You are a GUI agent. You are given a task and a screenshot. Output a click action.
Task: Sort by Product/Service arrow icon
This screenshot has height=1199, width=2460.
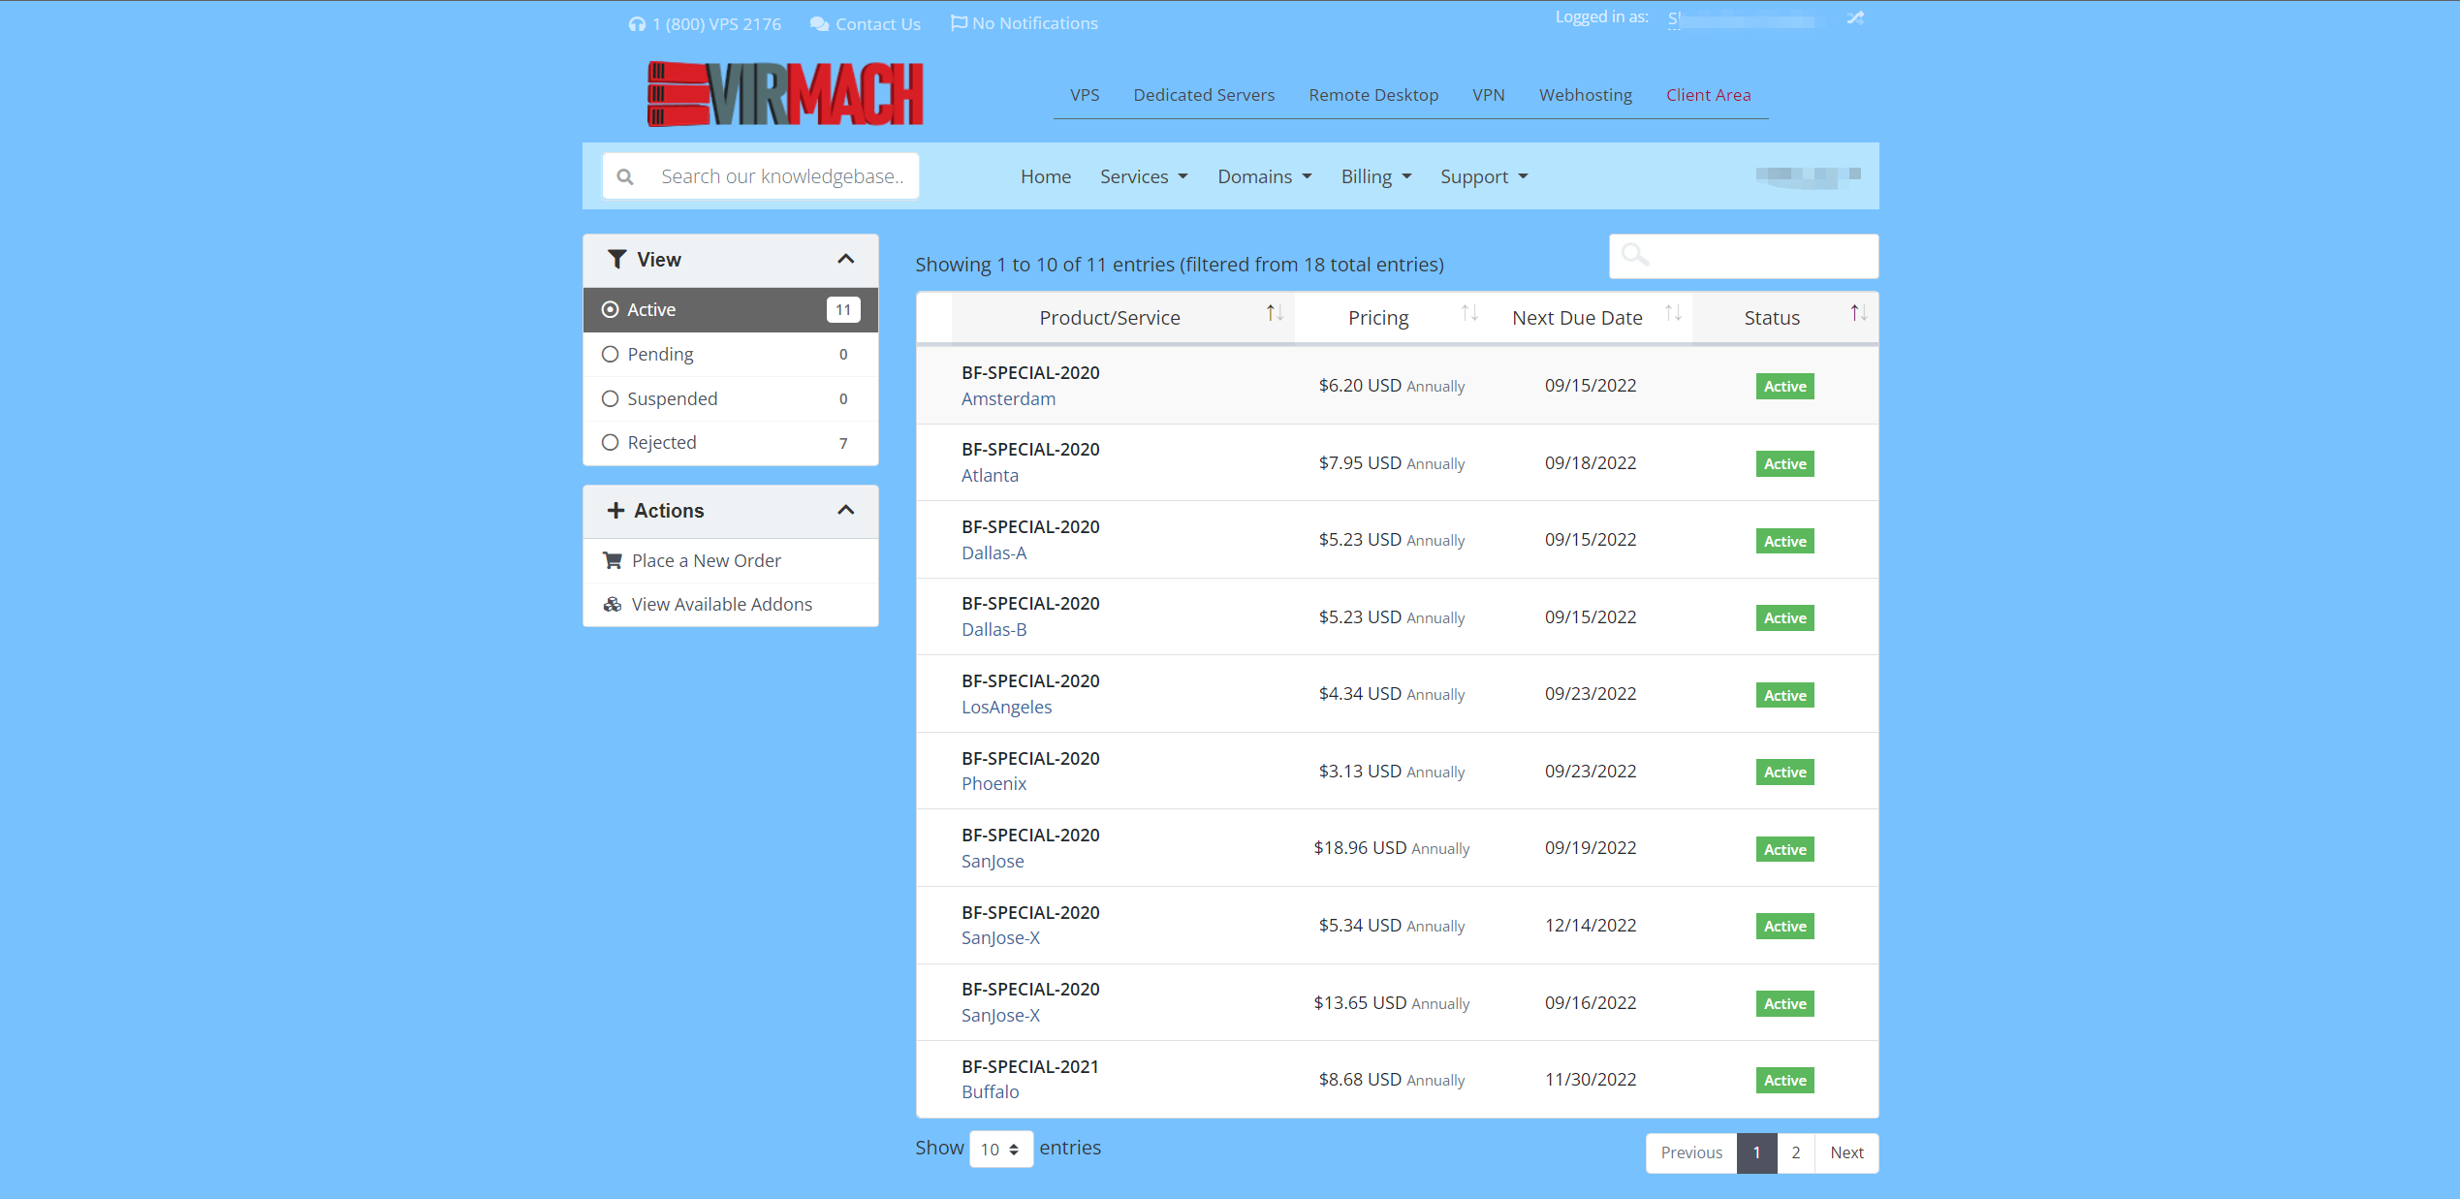pos(1275,313)
